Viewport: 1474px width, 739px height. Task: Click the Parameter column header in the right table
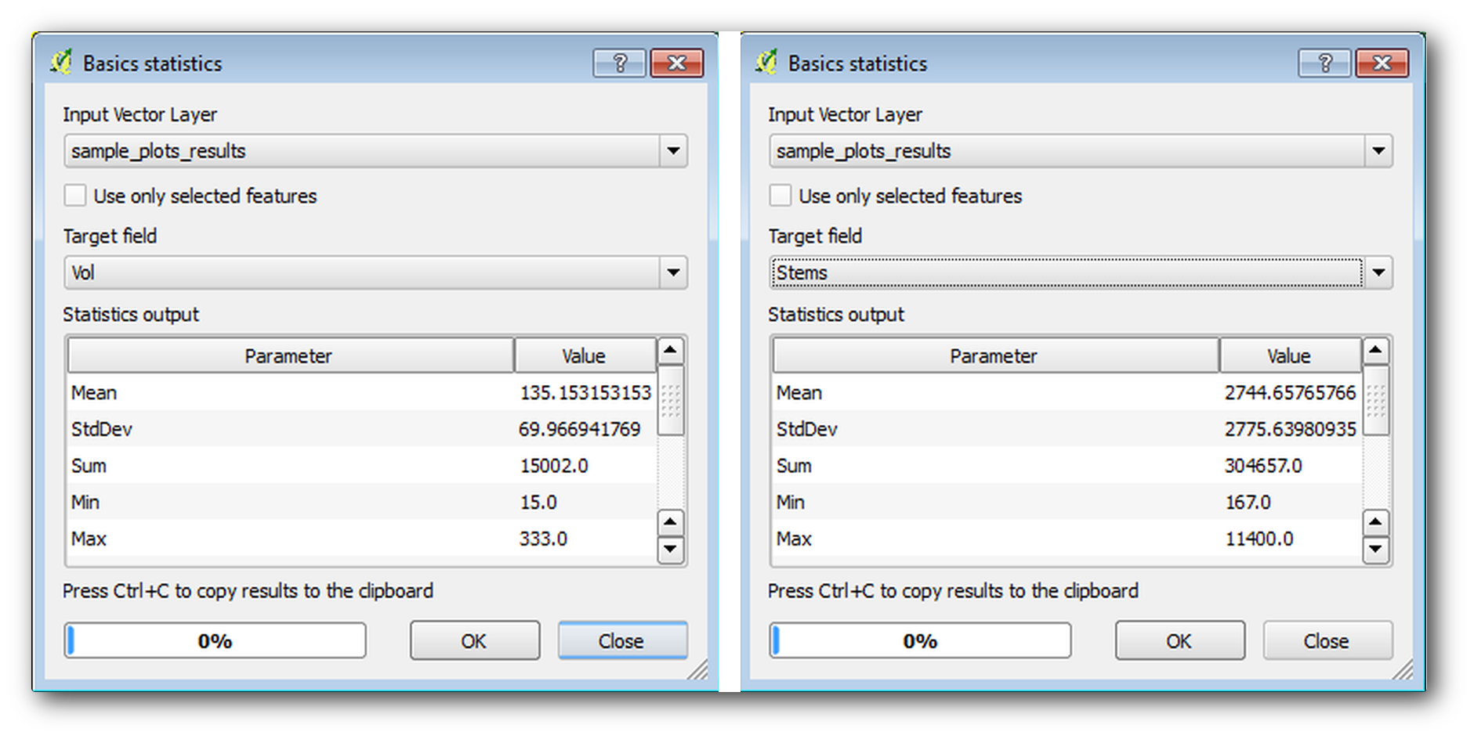tap(994, 355)
